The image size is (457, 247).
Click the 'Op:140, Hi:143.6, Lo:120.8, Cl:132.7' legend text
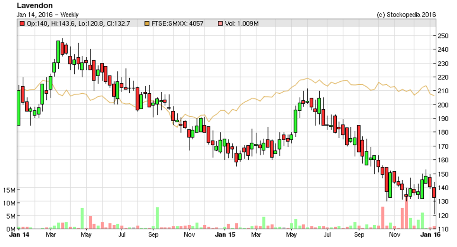click(79, 24)
